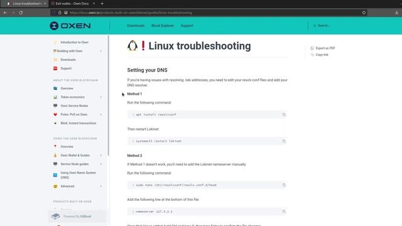Screen dimensions: 402x226
Task: Copy the nameserver 127.3.2.1 line
Action: coord(284,212)
